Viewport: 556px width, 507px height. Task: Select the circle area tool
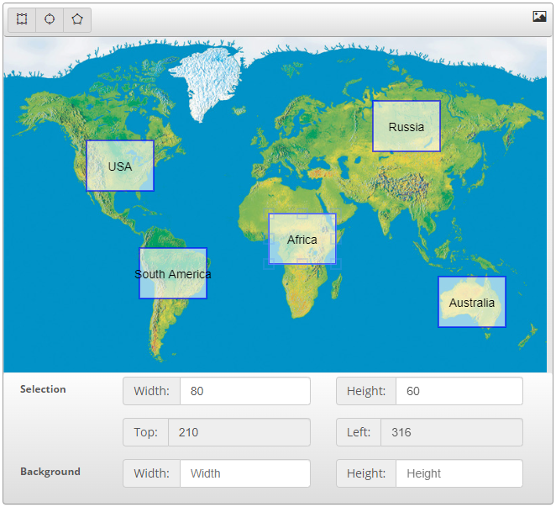(x=50, y=19)
